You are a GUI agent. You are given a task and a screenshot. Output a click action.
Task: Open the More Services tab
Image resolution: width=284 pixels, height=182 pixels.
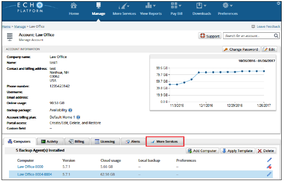coord(165,141)
